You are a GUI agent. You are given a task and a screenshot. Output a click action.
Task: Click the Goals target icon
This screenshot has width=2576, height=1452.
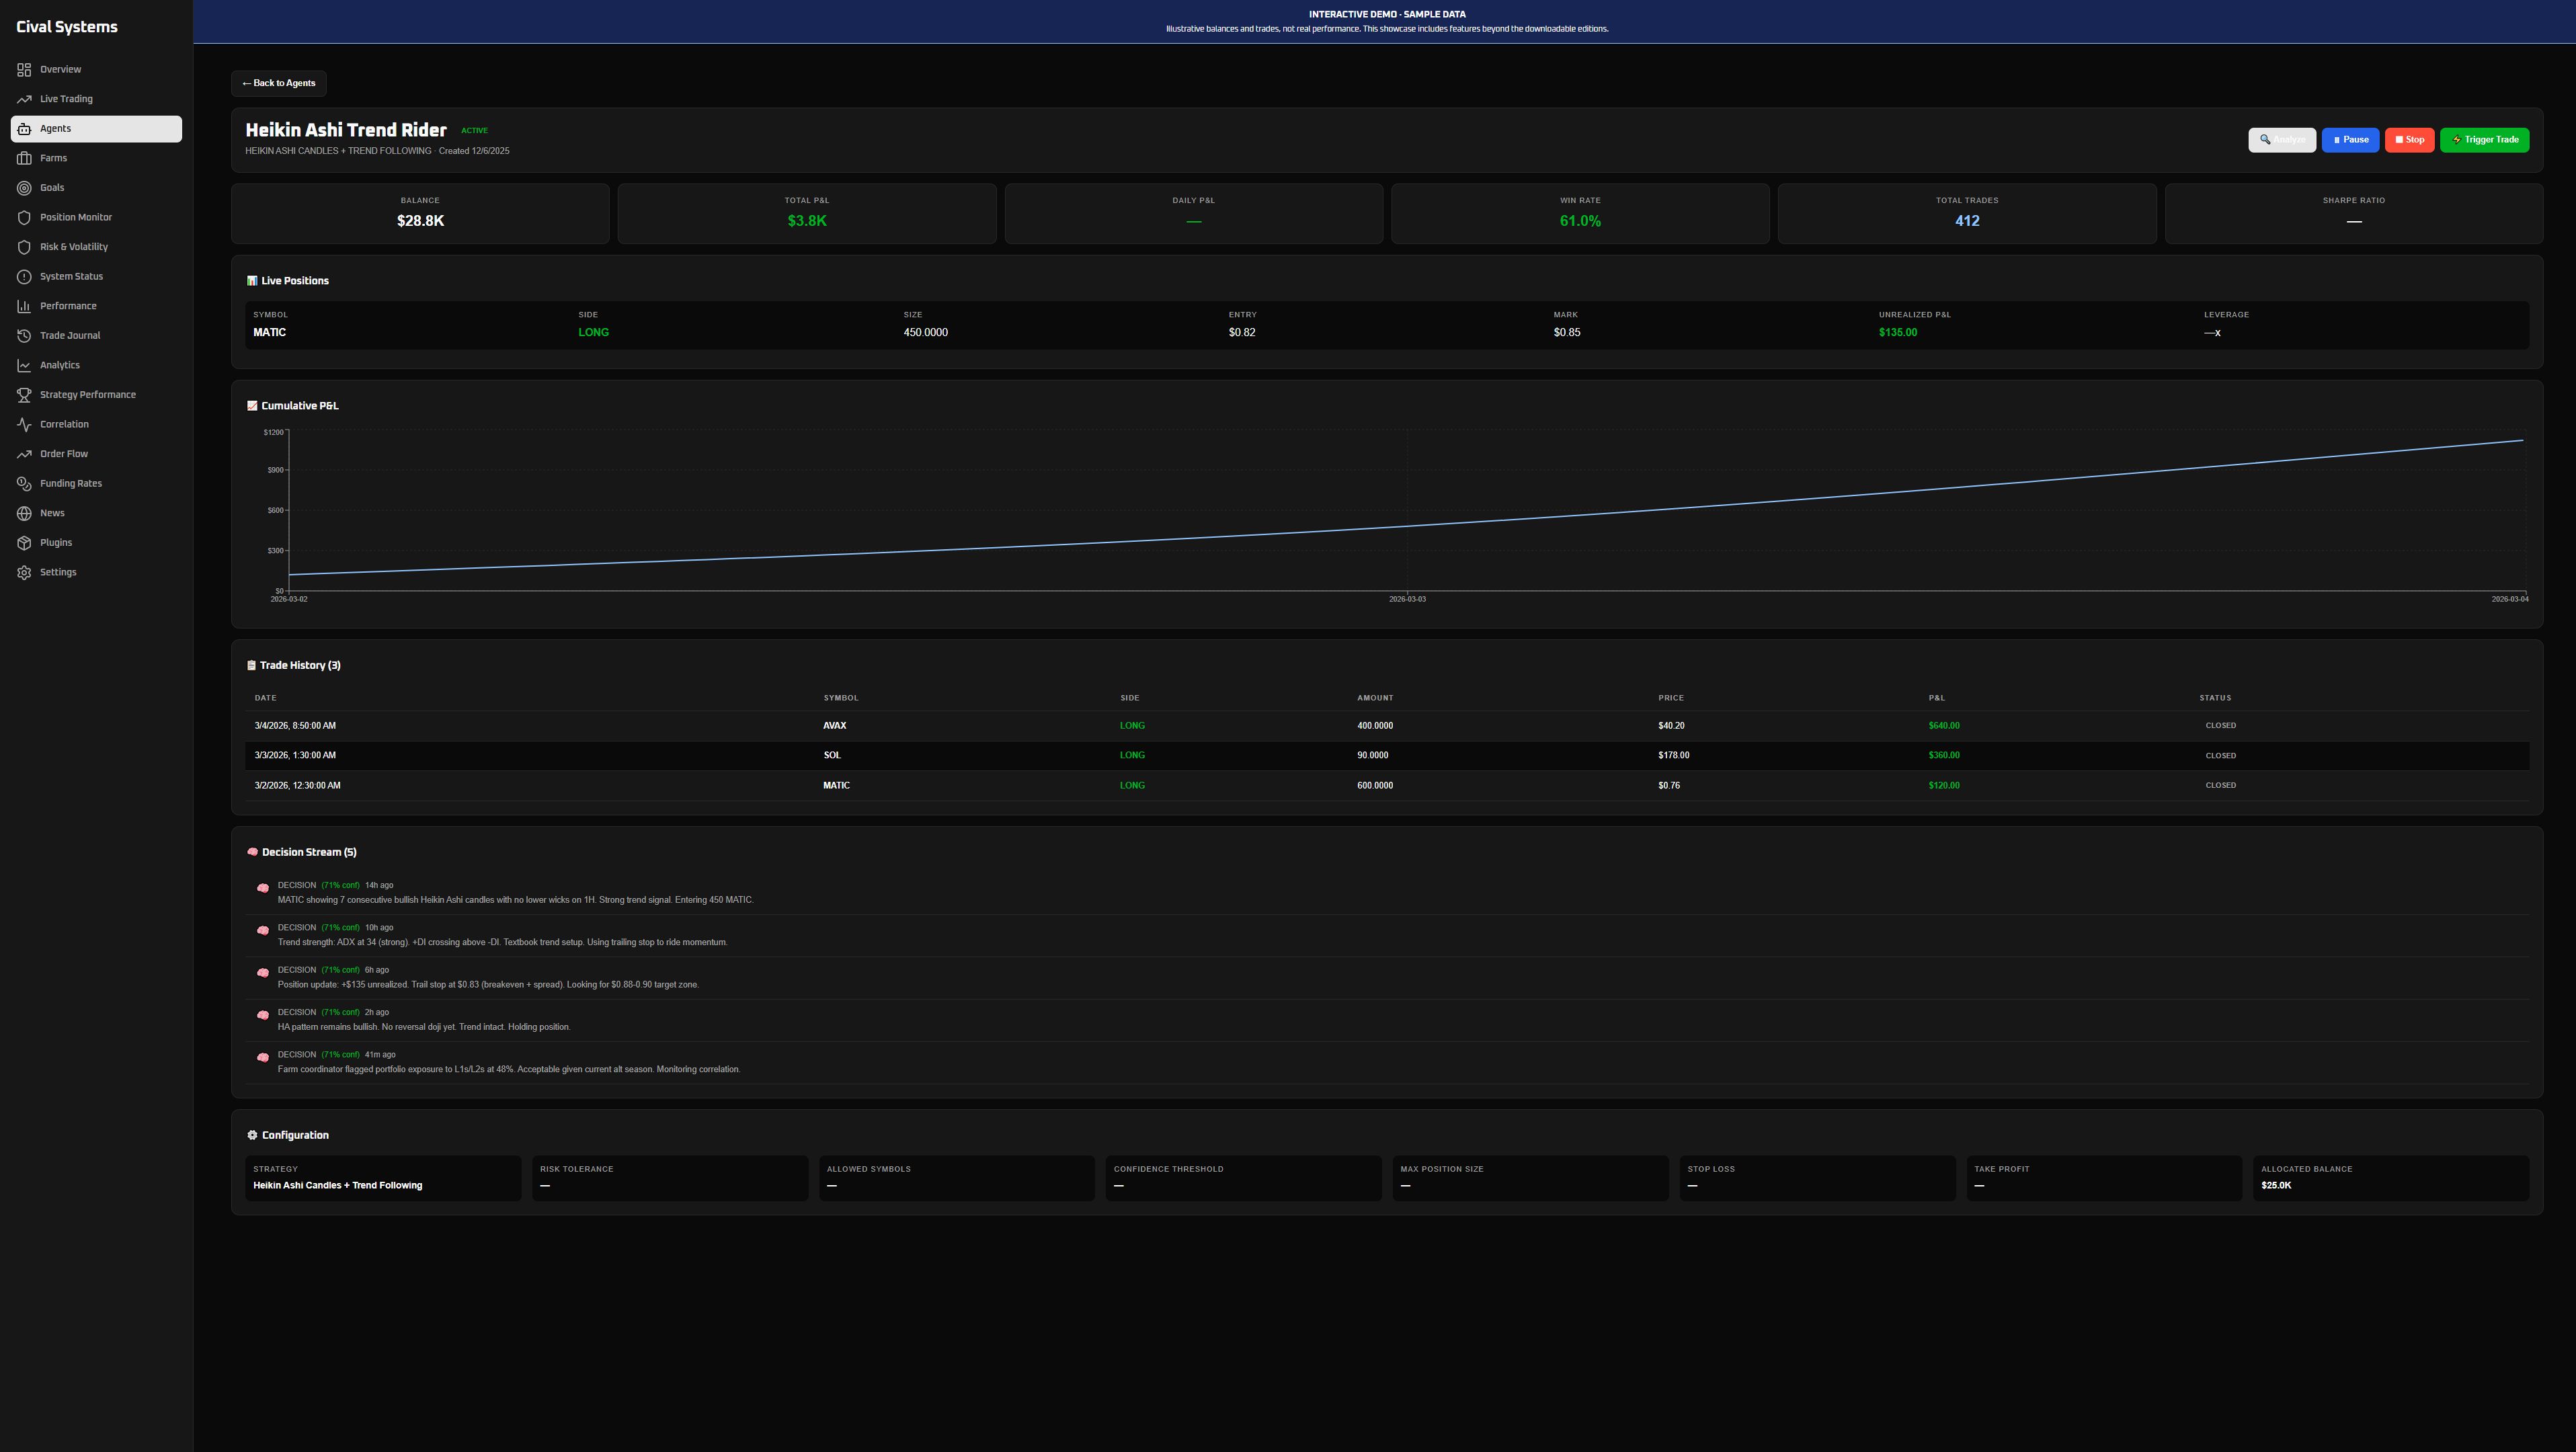[24, 188]
